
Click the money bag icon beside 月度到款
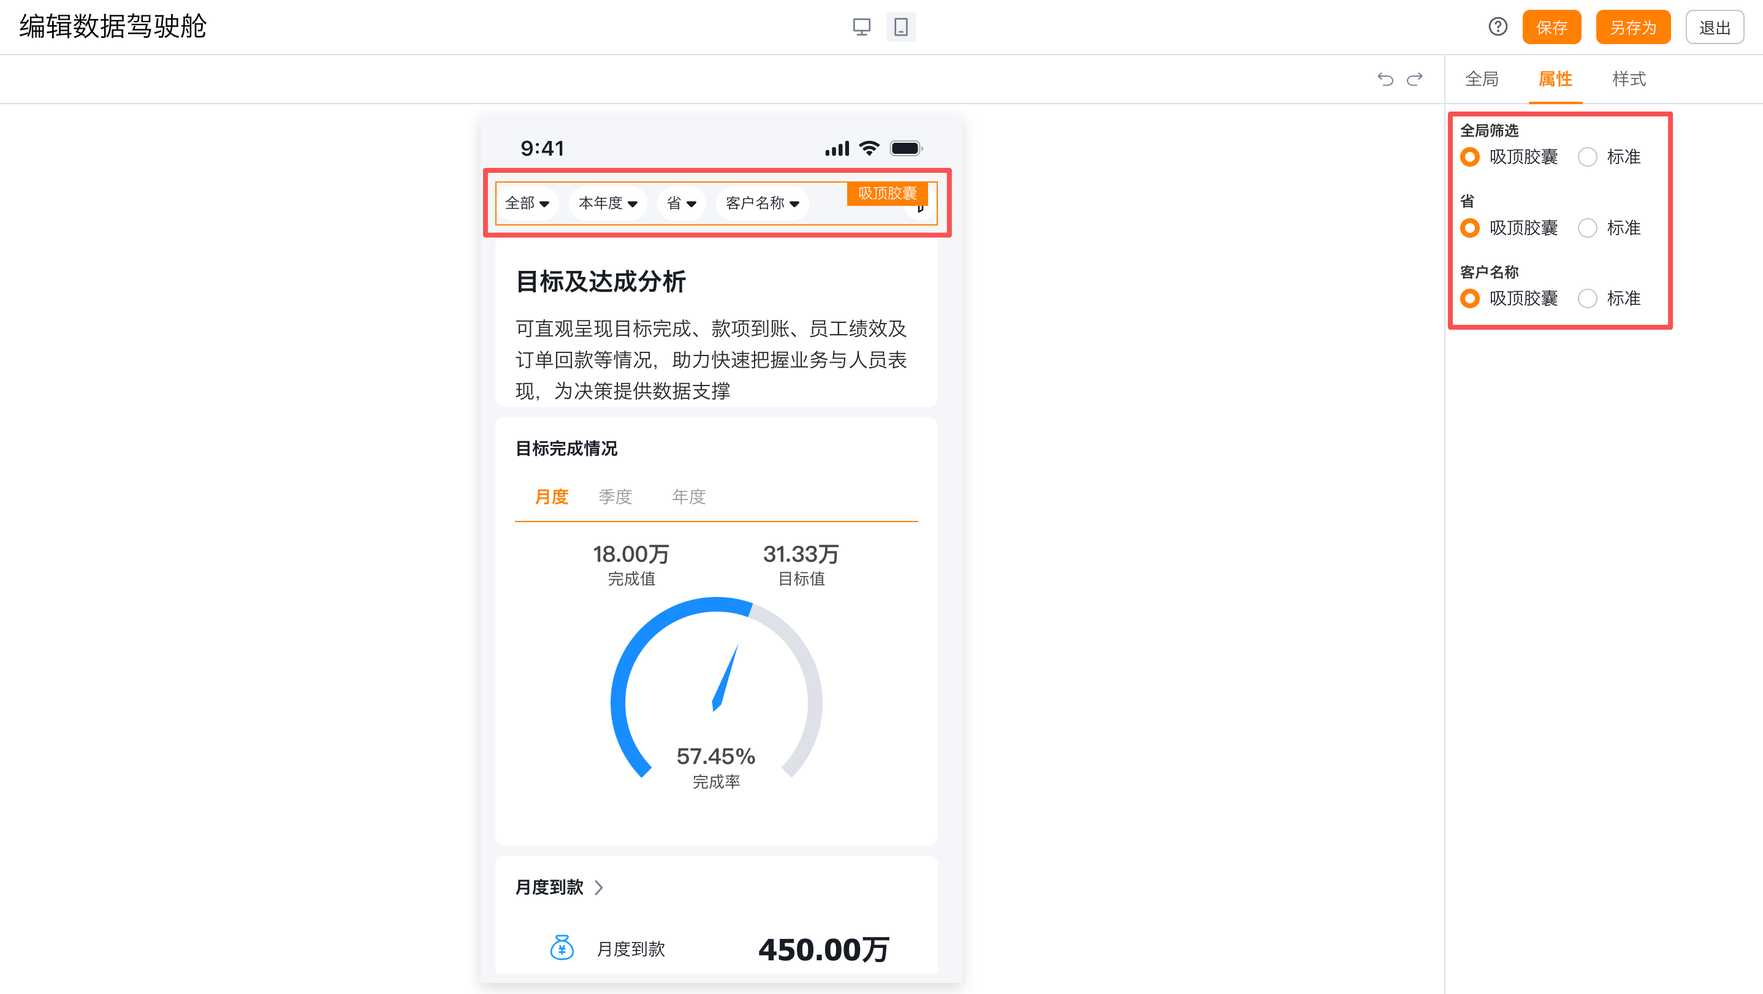pos(562,948)
